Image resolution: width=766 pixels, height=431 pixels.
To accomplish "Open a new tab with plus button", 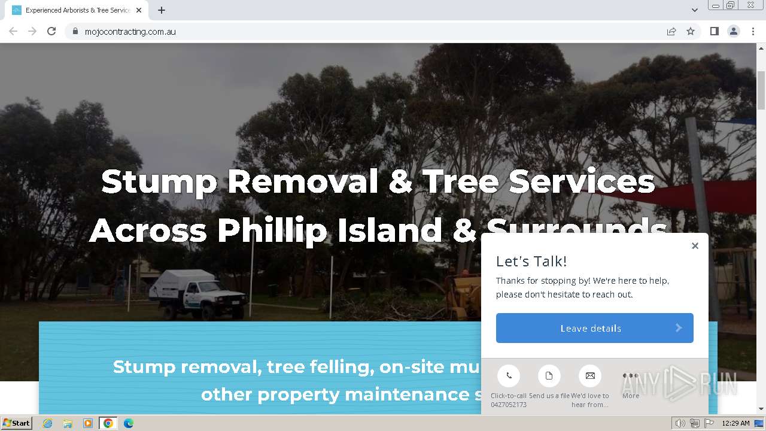I will (162, 10).
